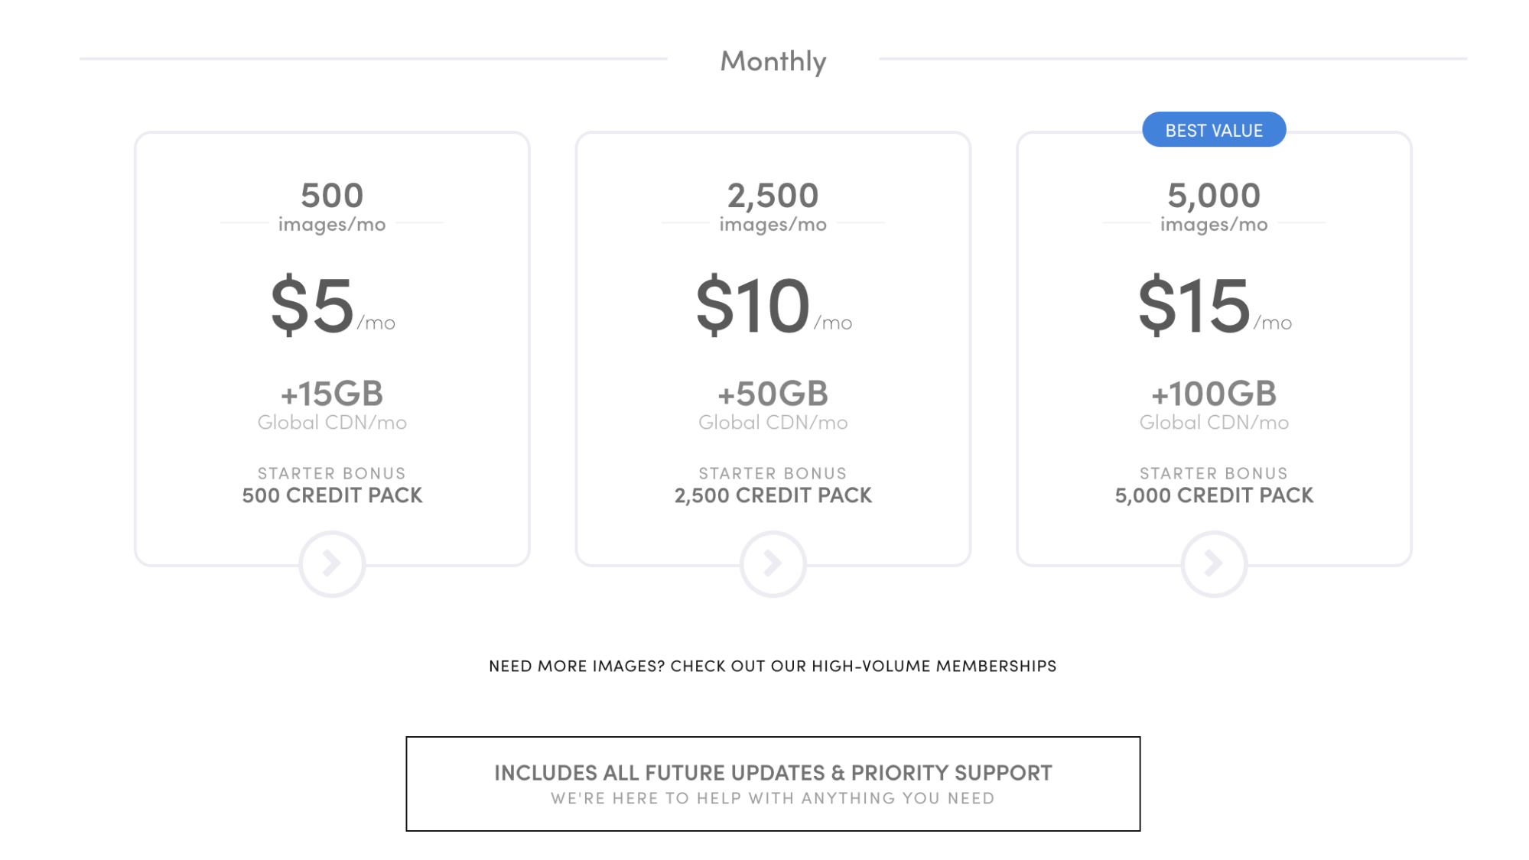Click the +100GB Global CDN text
The height and width of the screenshot is (860, 1529).
(x=1214, y=405)
